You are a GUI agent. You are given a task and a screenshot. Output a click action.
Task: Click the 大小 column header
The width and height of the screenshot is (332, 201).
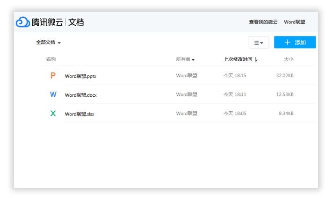tap(289, 59)
